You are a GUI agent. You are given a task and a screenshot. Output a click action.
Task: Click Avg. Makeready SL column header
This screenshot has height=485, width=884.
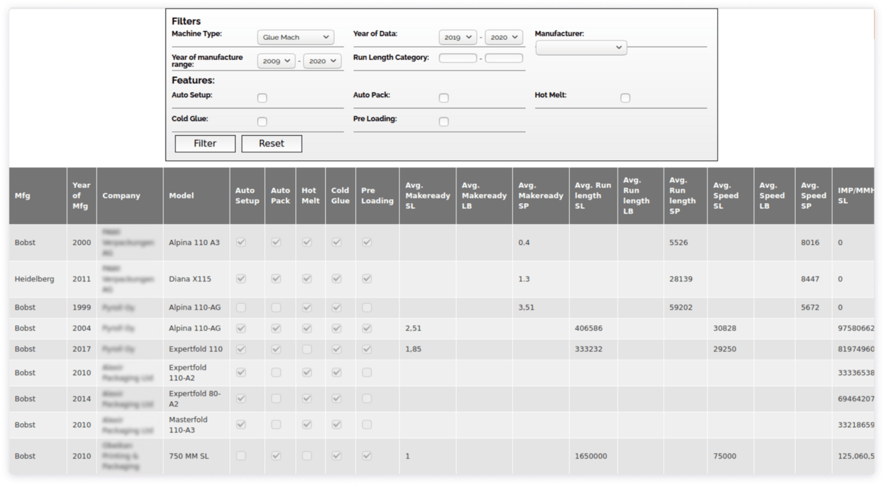click(427, 196)
